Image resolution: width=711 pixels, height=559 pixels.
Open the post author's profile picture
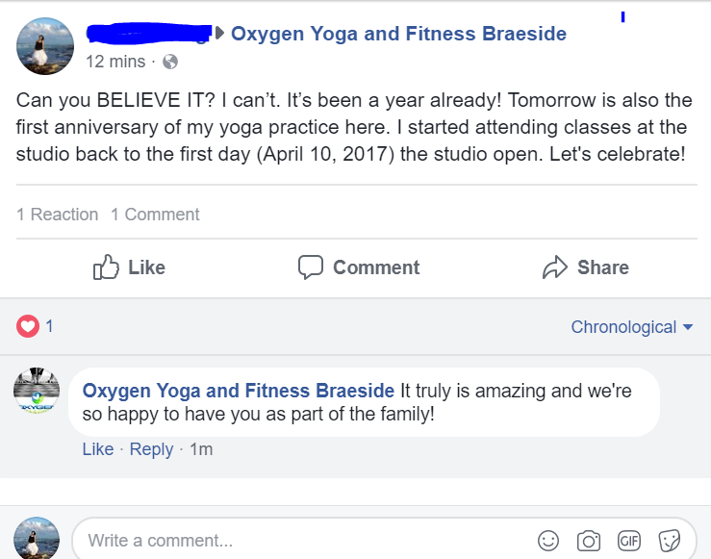(x=44, y=45)
